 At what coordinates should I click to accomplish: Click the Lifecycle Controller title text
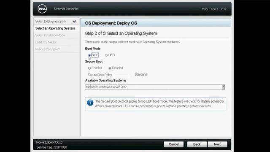click(66, 8)
